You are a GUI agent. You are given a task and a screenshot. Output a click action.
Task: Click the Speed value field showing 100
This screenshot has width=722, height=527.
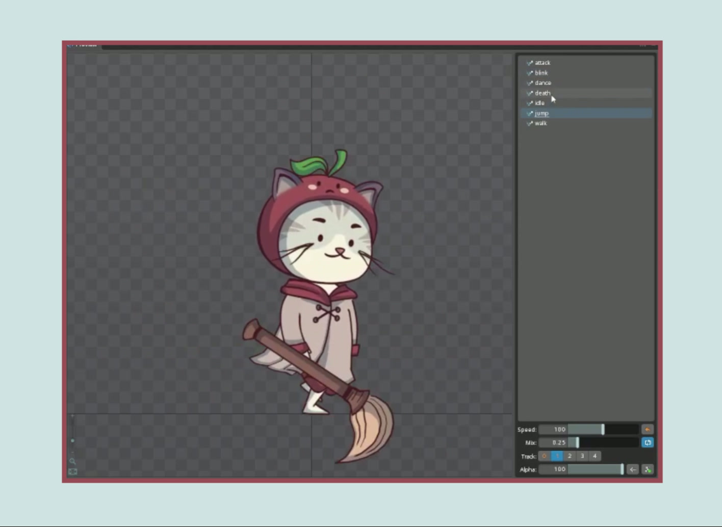click(x=553, y=430)
